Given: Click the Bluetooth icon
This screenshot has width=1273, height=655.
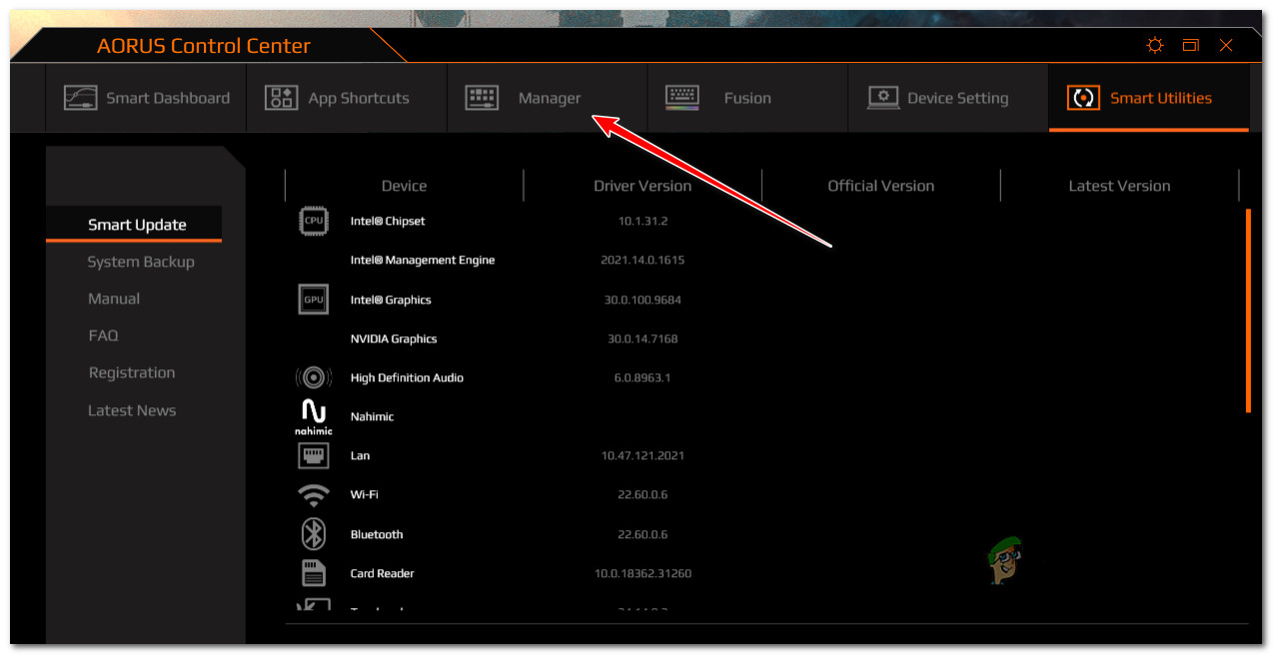Looking at the screenshot, I should click(x=314, y=534).
